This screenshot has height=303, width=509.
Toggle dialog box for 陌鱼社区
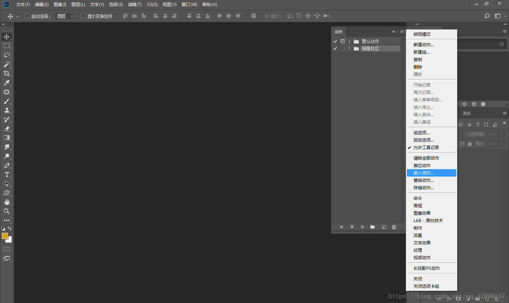[x=343, y=48]
